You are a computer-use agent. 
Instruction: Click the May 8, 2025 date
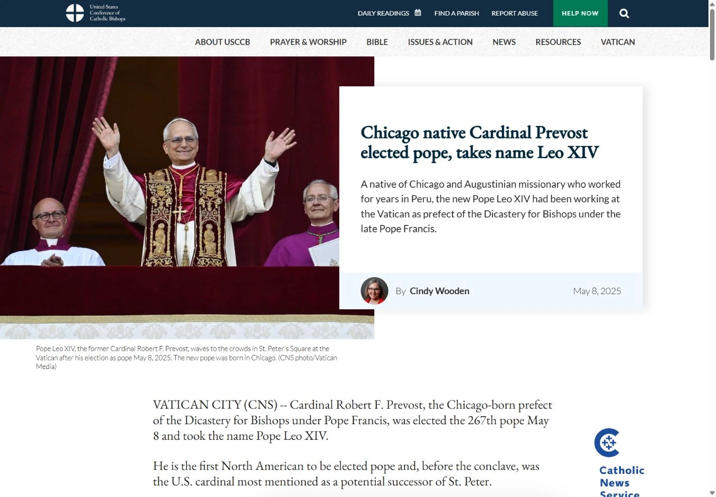[x=597, y=291]
